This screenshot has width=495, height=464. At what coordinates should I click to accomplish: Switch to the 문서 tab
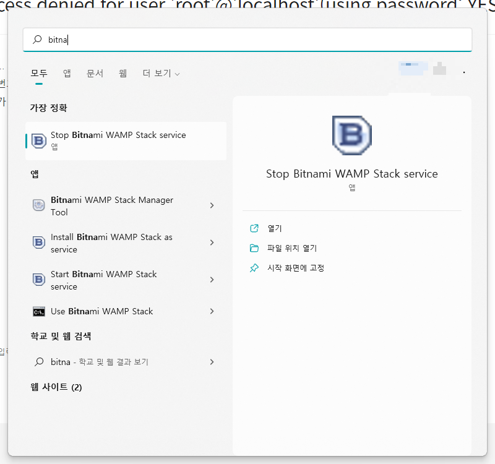point(95,73)
